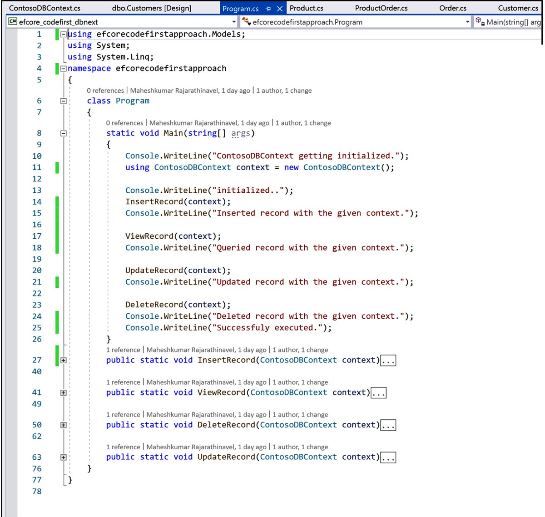Close the Program.cs tab
Image resolution: width=545 pixels, height=517 pixels.
[280, 9]
